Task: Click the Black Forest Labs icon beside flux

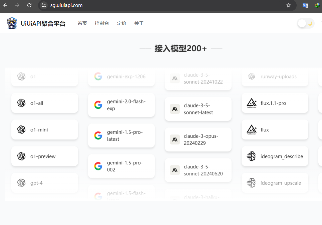Action: 252,130
